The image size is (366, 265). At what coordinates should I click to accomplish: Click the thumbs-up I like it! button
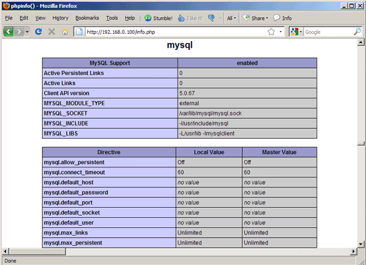(190, 18)
